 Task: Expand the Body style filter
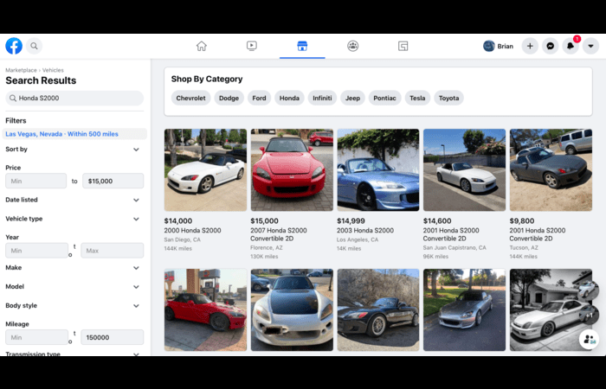[72, 306]
